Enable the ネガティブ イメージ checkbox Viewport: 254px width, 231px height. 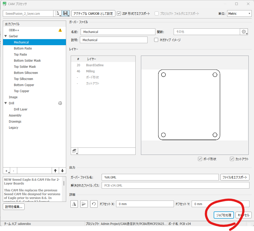click(156, 40)
